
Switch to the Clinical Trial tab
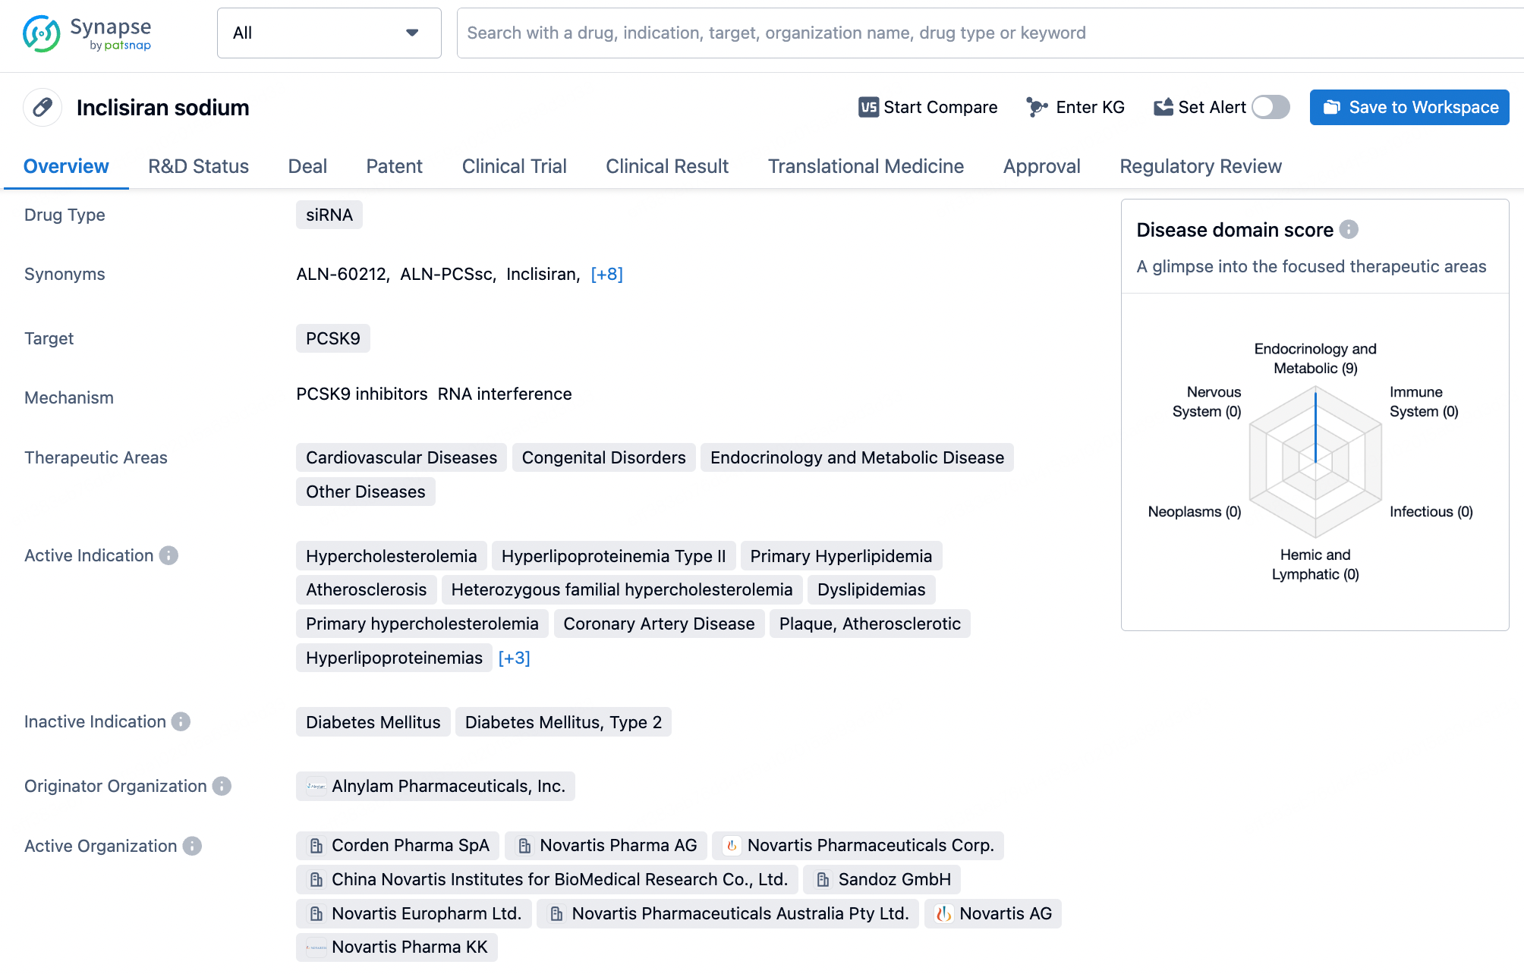(x=515, y=165)
